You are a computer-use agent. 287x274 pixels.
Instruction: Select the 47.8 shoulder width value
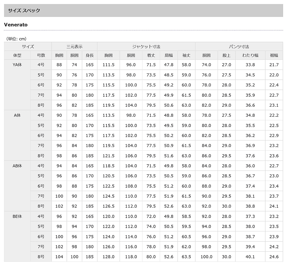click(x=168, y=65)
